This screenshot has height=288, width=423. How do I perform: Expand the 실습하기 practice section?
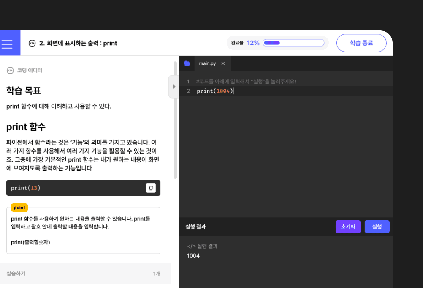click(16, 274)
